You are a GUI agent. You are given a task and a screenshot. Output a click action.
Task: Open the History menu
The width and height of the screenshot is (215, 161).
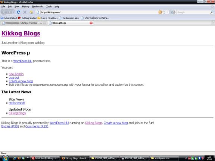pos(26,7)
